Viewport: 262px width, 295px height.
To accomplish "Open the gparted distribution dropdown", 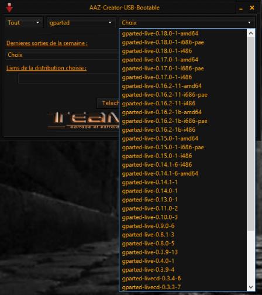I will point(81,23).
